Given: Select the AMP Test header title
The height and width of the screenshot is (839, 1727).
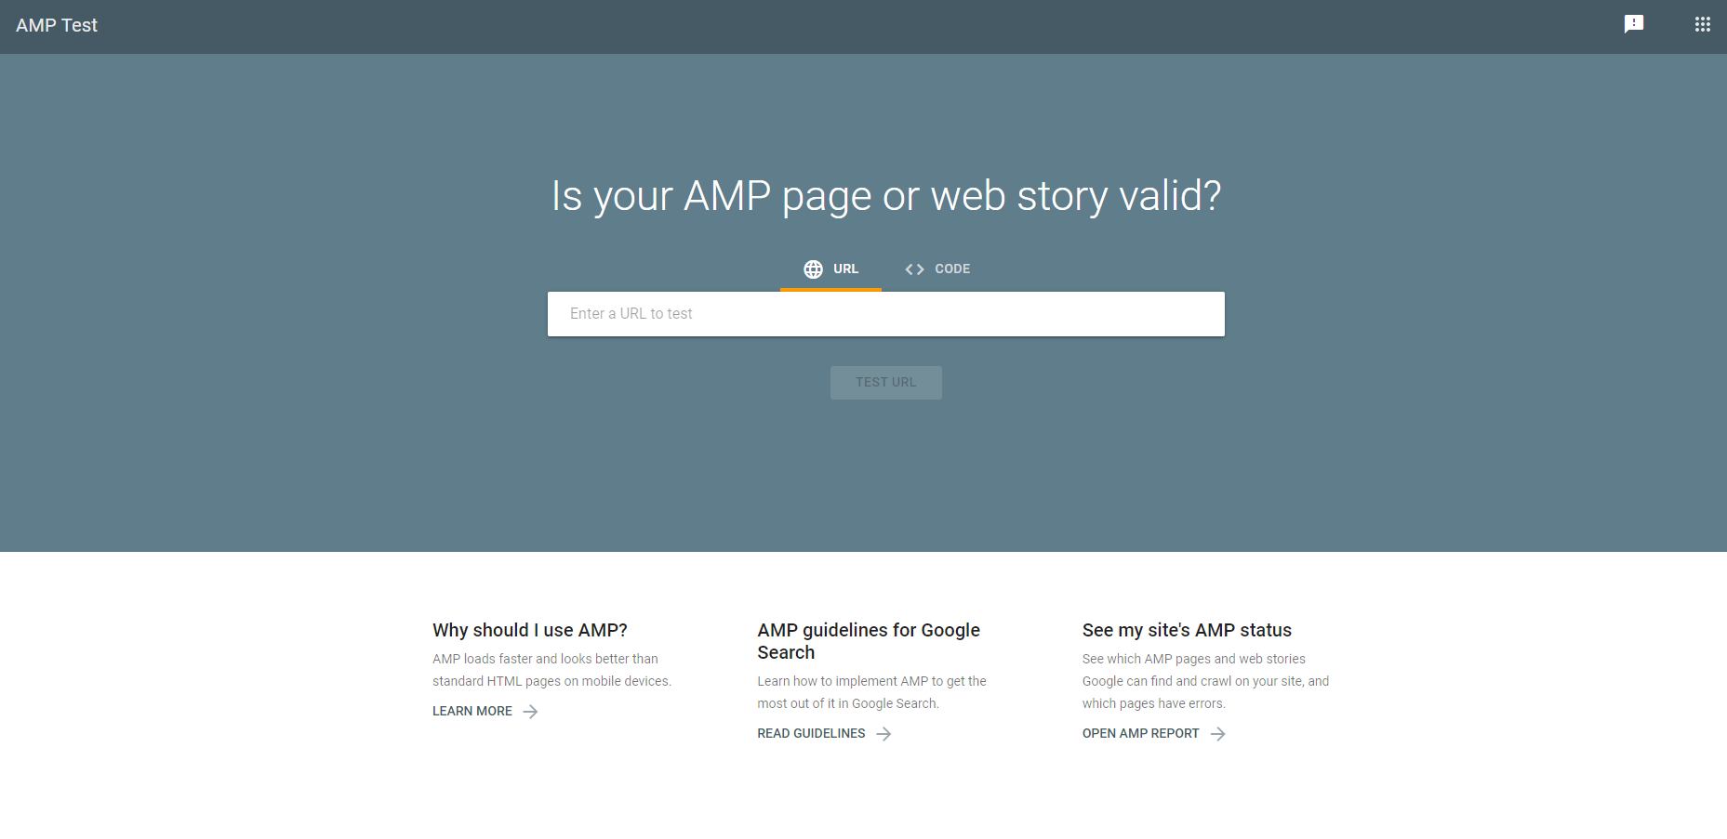Looking at the screenshot, I should (57, 25).
